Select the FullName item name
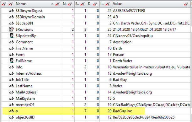The height and width of the screenshot is (122, 192). pyautogui.click(x=24, y=61)
